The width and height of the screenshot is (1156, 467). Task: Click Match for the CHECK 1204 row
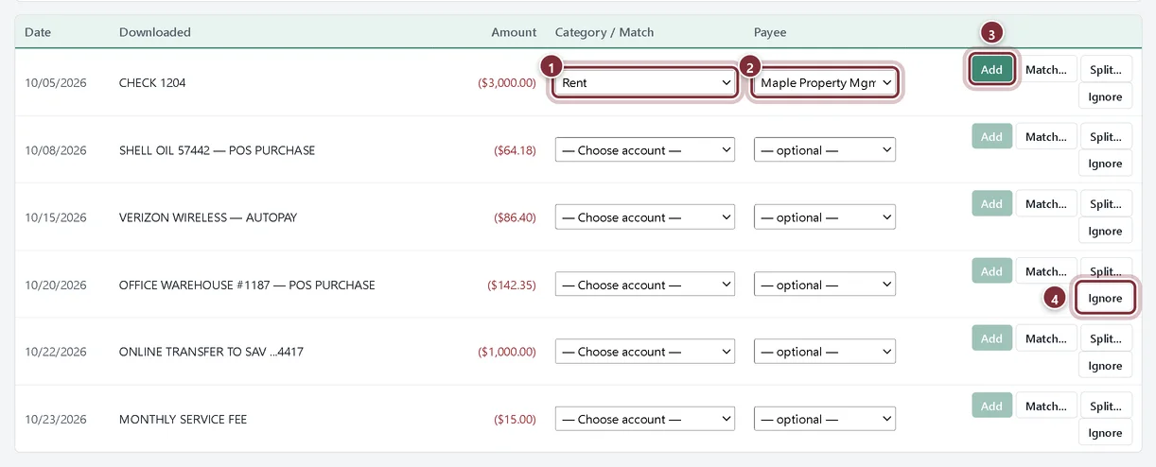[x=1046, y=70]
